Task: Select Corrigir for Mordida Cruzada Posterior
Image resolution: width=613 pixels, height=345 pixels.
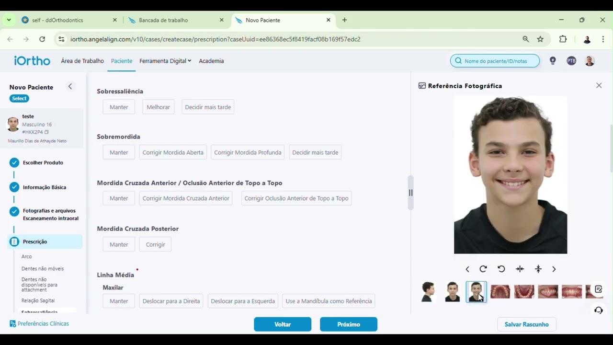Action: click(x=155, y=244)
